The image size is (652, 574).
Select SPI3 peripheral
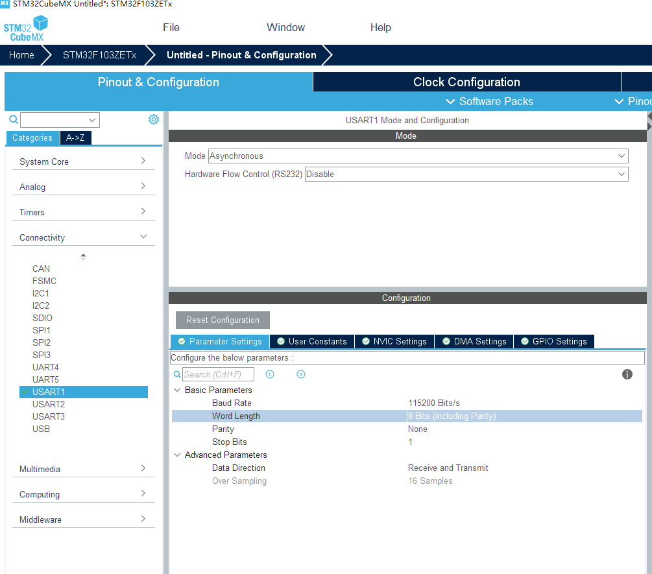(x=41, y=355)
